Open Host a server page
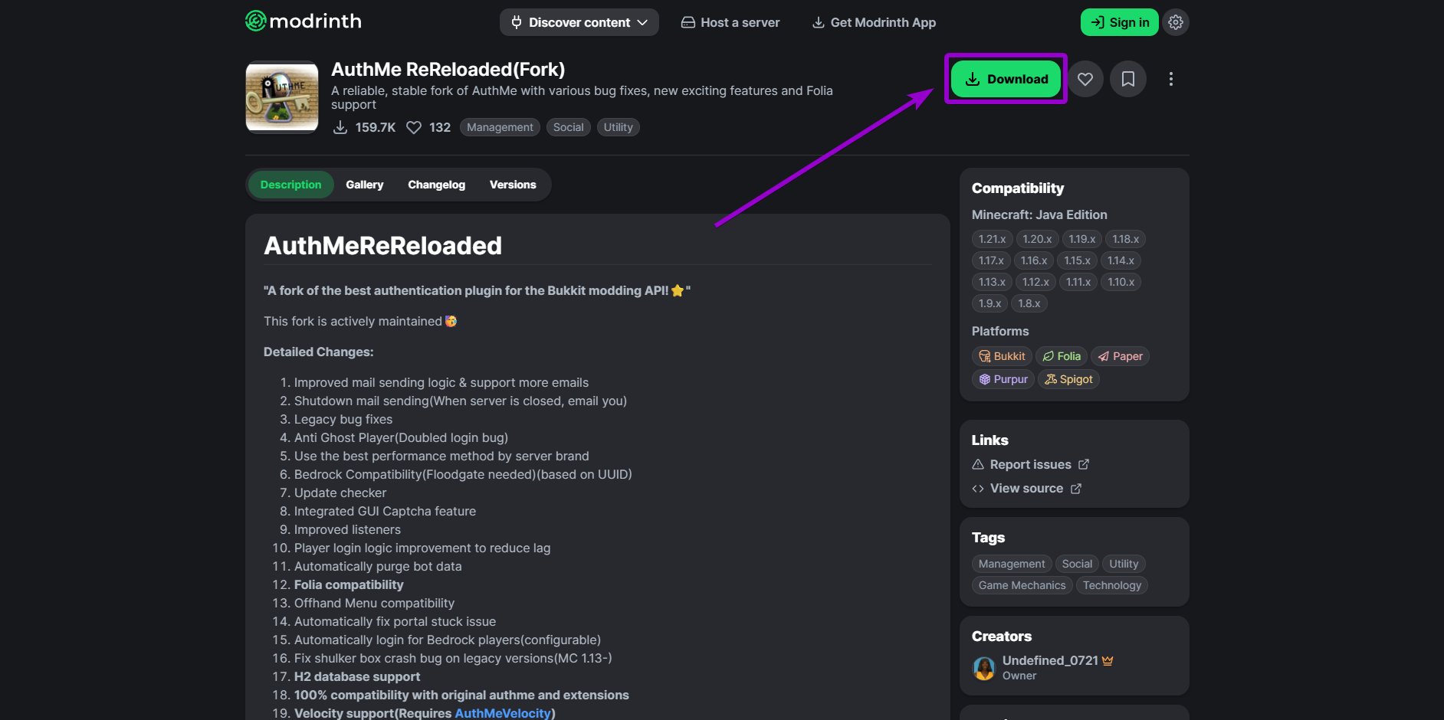The image size is (1444, 720). pyautogui.click(x=730, y=22)
